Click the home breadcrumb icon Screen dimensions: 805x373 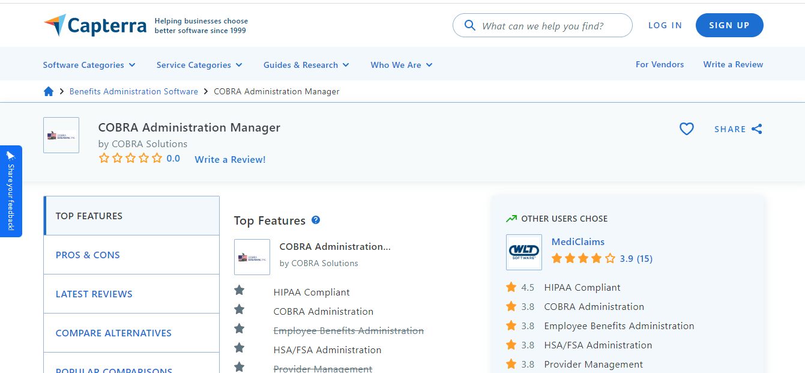pos(49,91)
